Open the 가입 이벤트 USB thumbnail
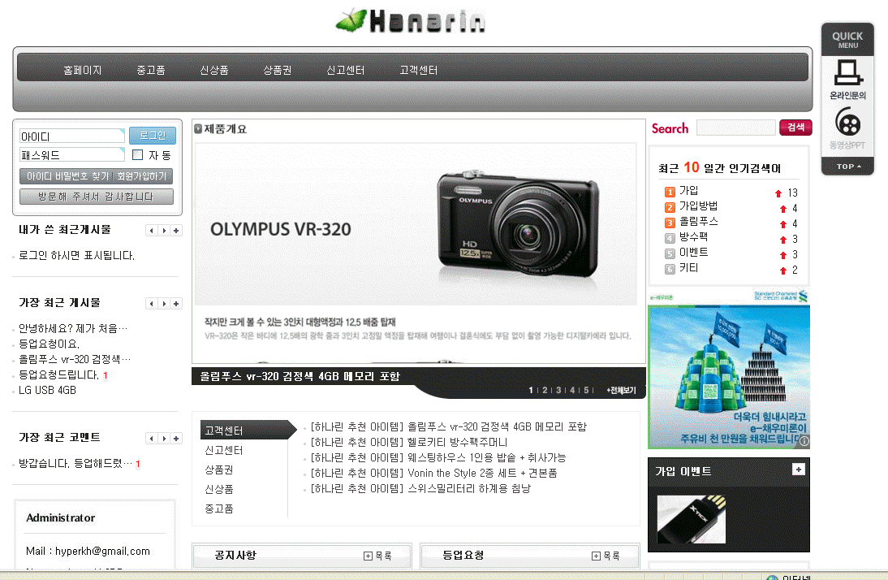 (691, 519)
